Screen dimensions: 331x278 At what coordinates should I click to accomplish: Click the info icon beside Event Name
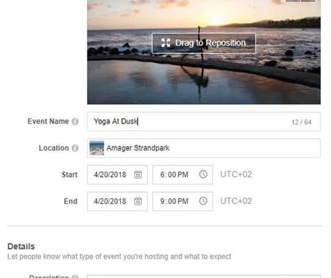[75, 121]
